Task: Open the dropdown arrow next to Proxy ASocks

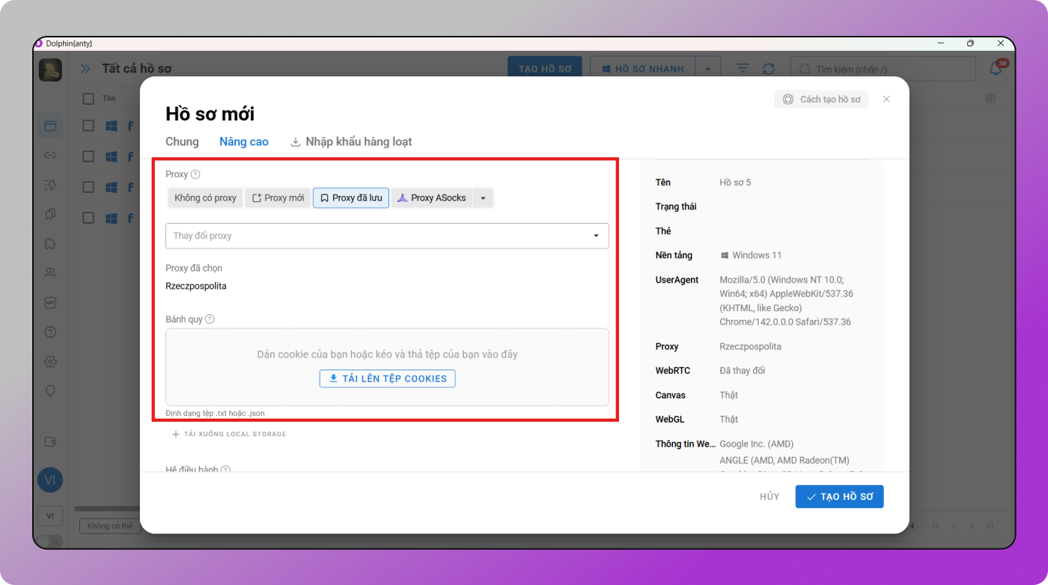Action: coord(483,198)
